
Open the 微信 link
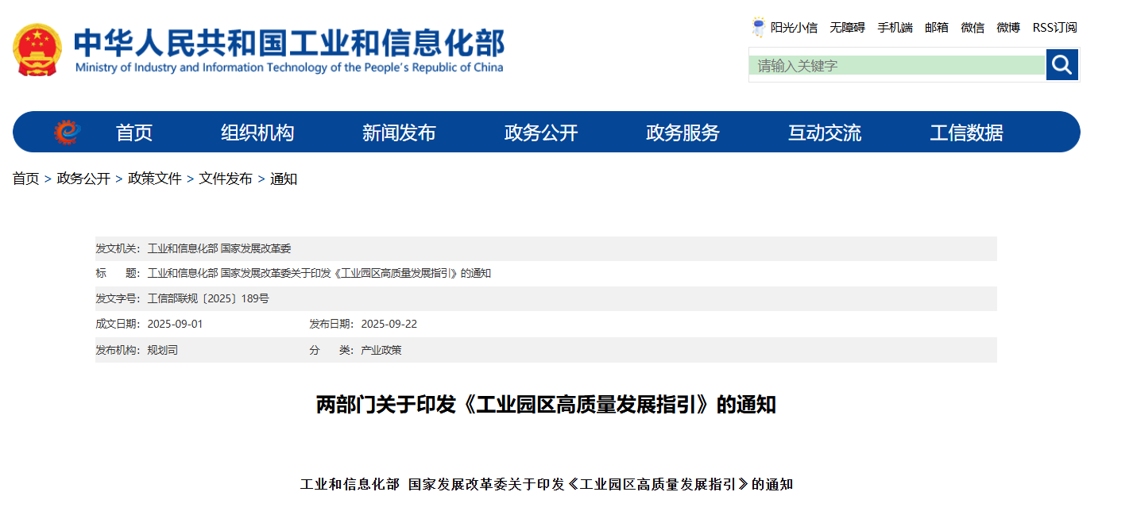coord(973,28)
